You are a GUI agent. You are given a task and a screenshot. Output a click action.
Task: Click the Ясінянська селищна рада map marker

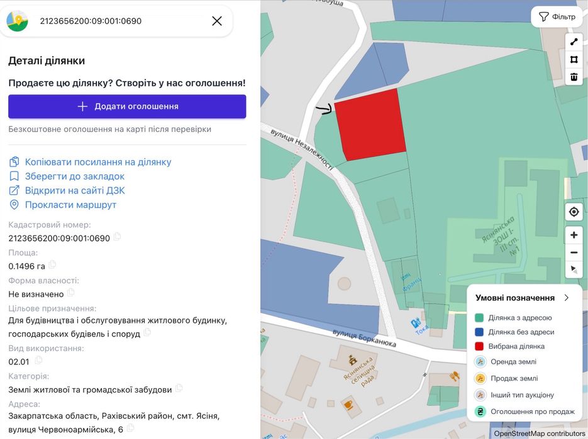coord(353,360)
